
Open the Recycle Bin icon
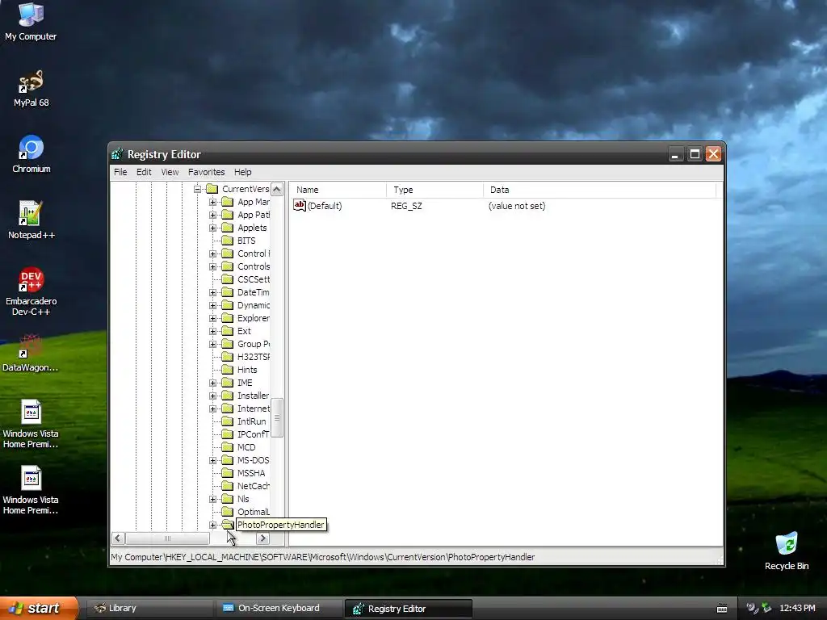(787, 544)
